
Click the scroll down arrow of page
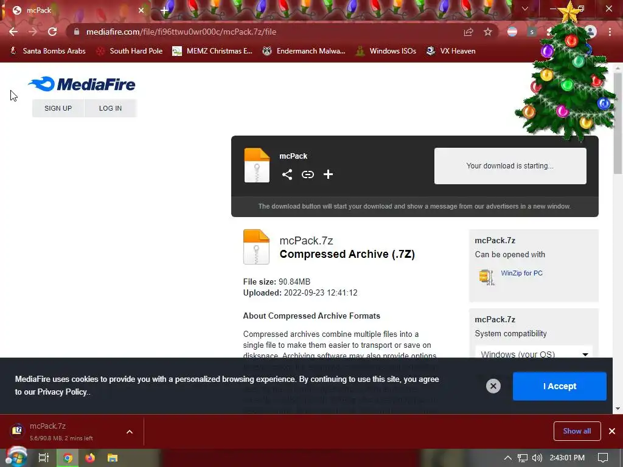[x=618, y=409]
